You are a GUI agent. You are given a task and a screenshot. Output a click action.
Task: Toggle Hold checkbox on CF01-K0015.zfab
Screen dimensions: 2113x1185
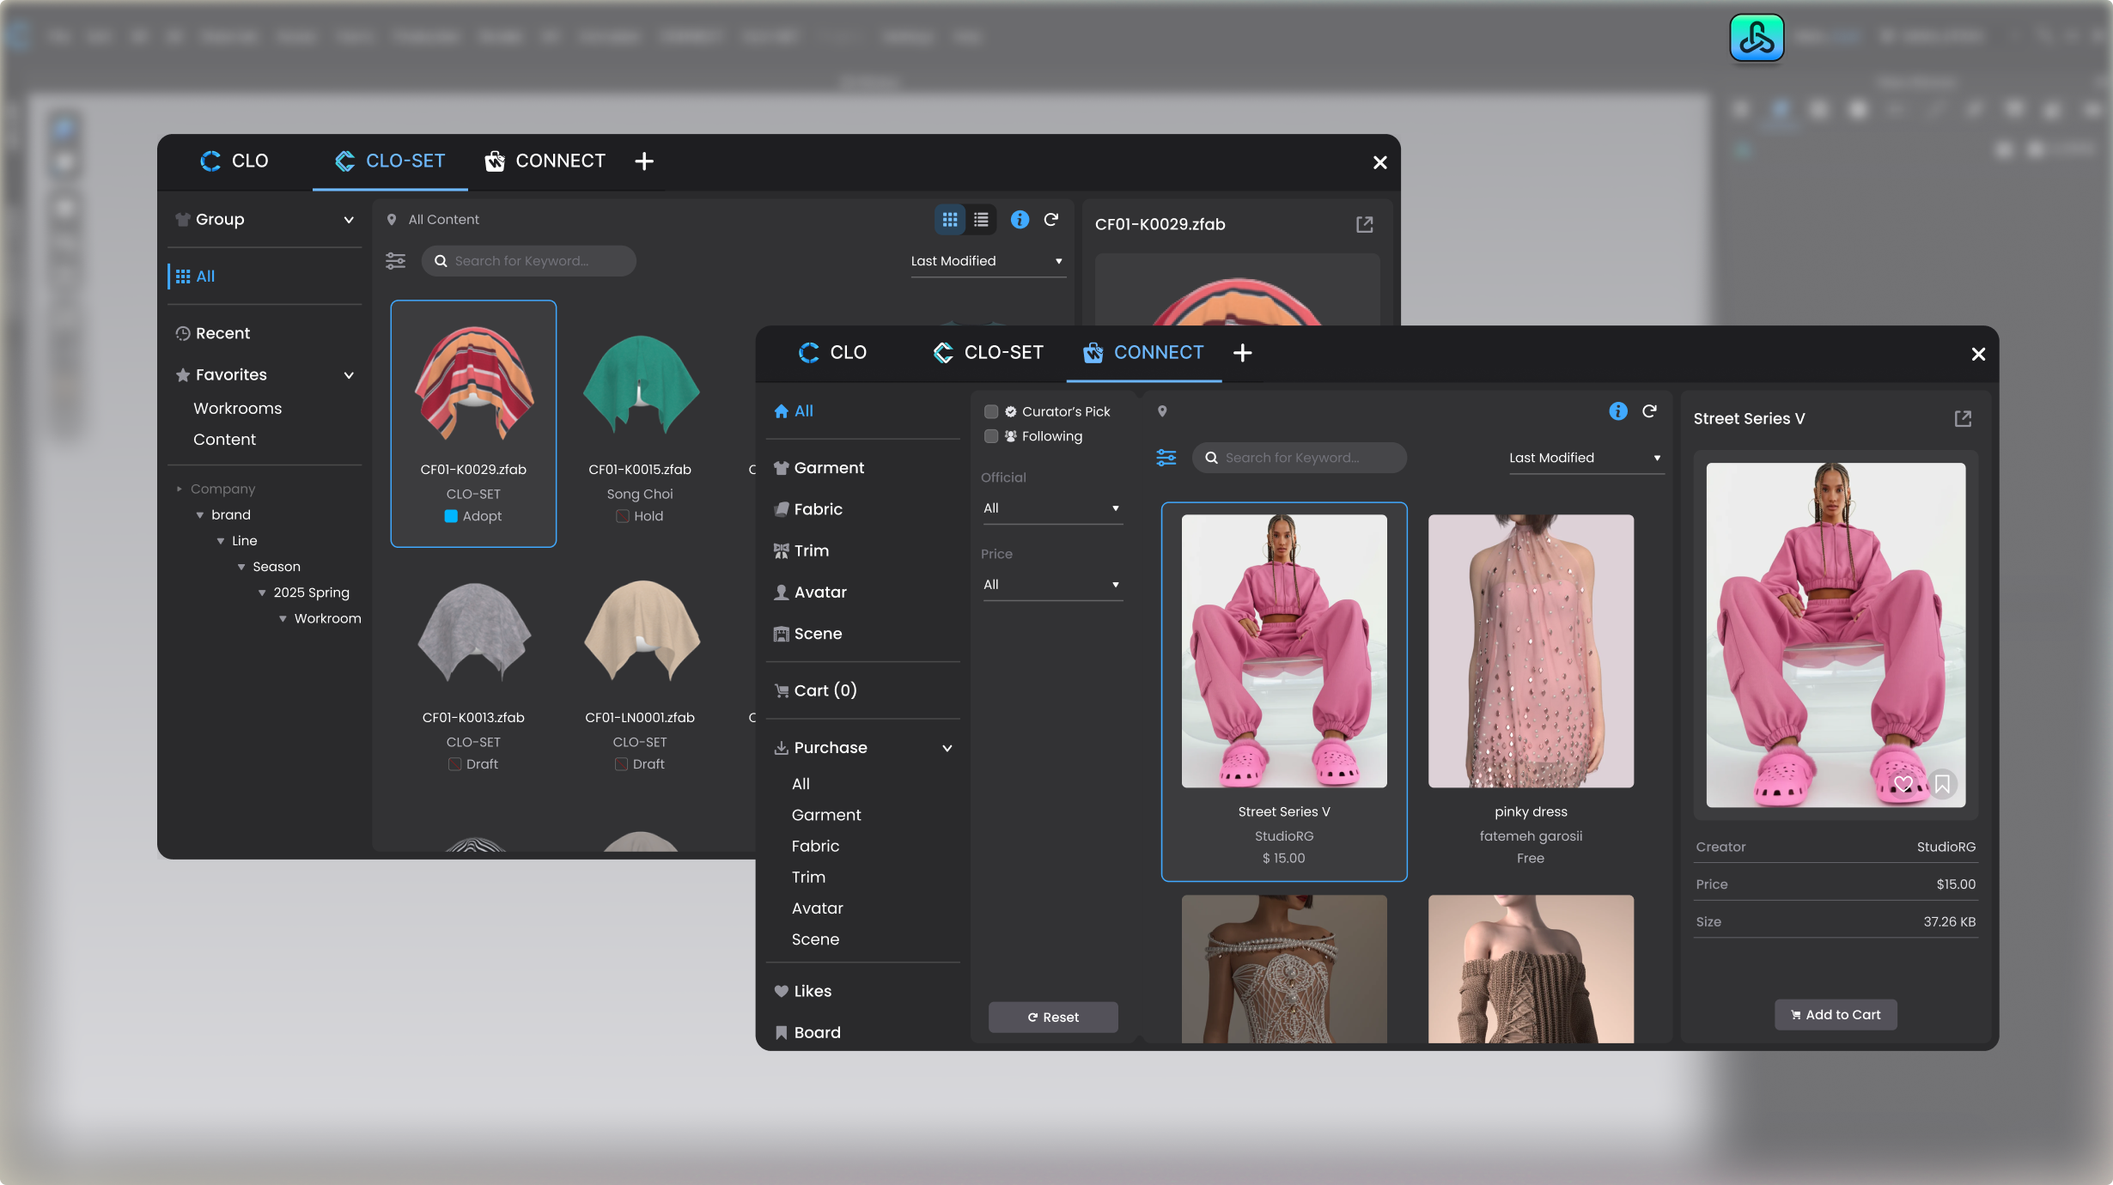click(623, 516)
